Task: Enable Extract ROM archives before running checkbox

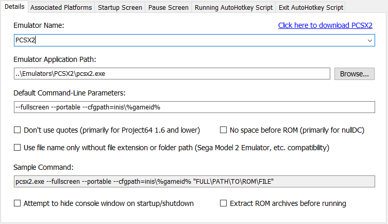Action: tap(223, 203)
